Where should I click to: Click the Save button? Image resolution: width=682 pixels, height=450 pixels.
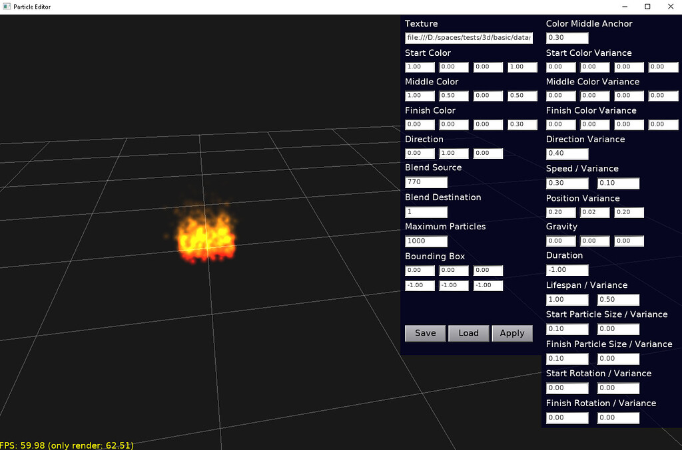425,333
